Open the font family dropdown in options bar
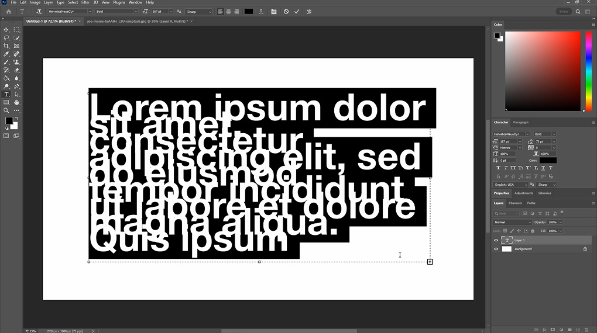597x333 pixels. tap(69, 12)
